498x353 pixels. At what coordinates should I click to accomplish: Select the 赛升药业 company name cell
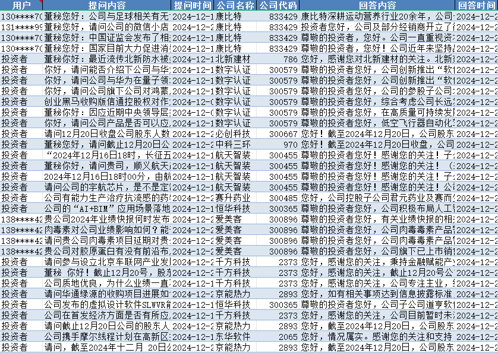pyautogui.click(x=235, y=198)
